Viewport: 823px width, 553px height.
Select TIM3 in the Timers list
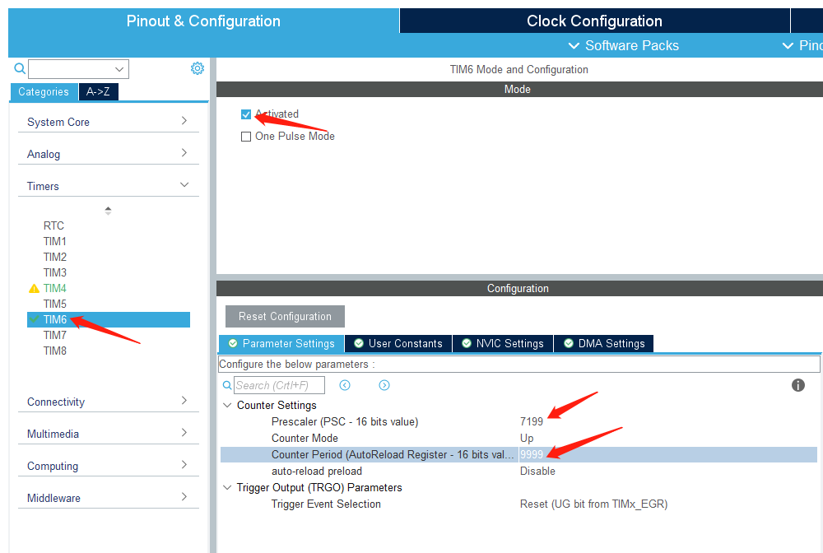(54, 273)
